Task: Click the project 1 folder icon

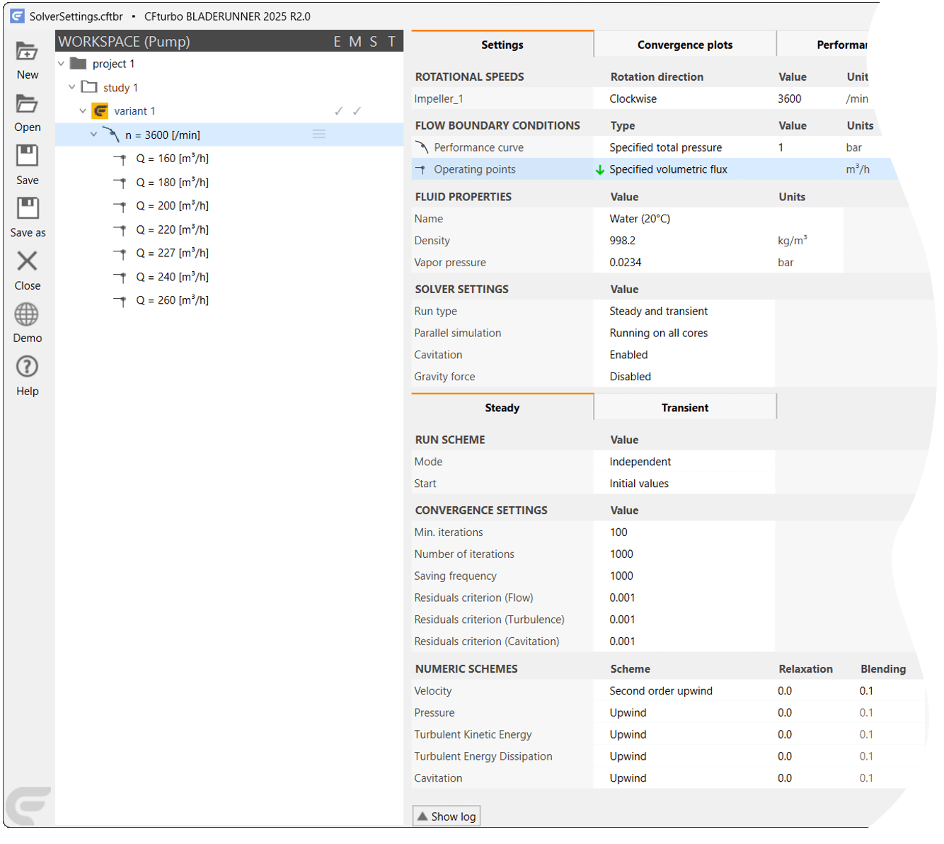Action: [x=79, y=64]
